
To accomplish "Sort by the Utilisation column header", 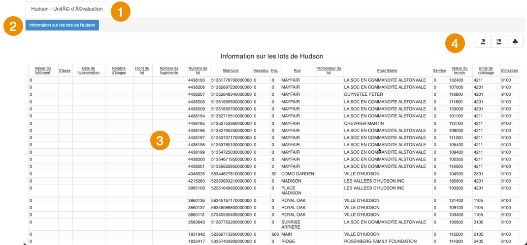I will pos(509,70).
